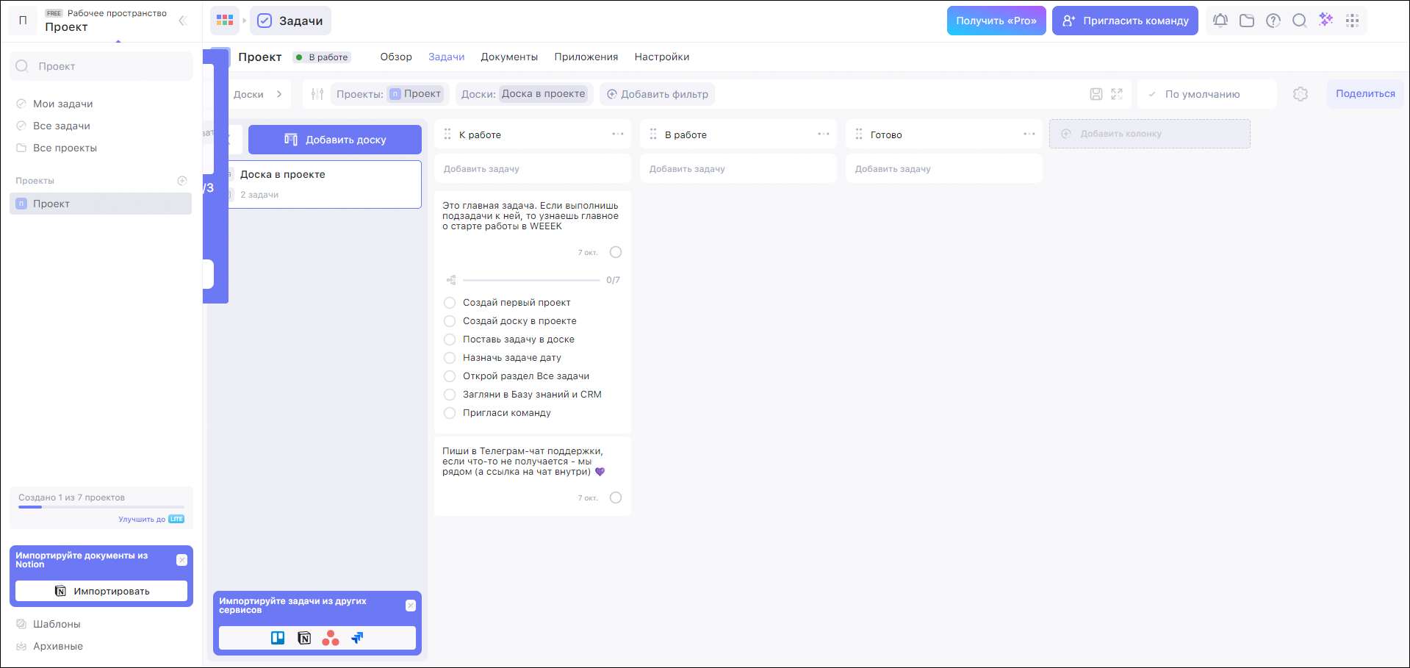Open the notifications bell icon
This screenshot has width=1410, height=668.
pyautogui.click(x=1220, y=21)
